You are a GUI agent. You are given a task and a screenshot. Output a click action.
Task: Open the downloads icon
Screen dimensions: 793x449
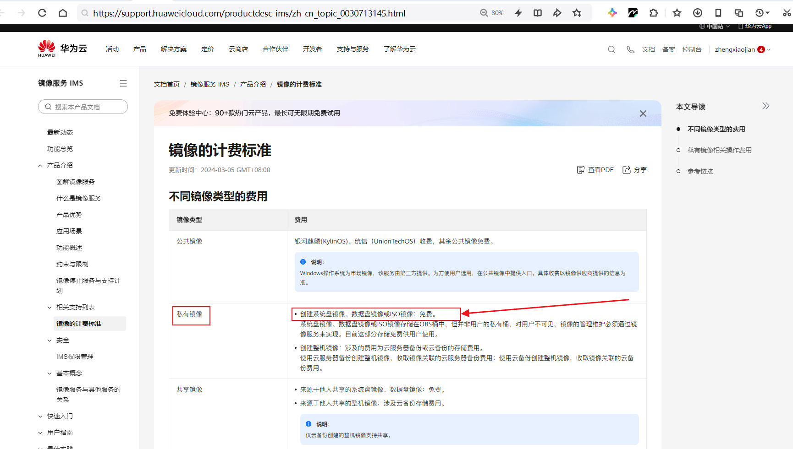(698, 13)
